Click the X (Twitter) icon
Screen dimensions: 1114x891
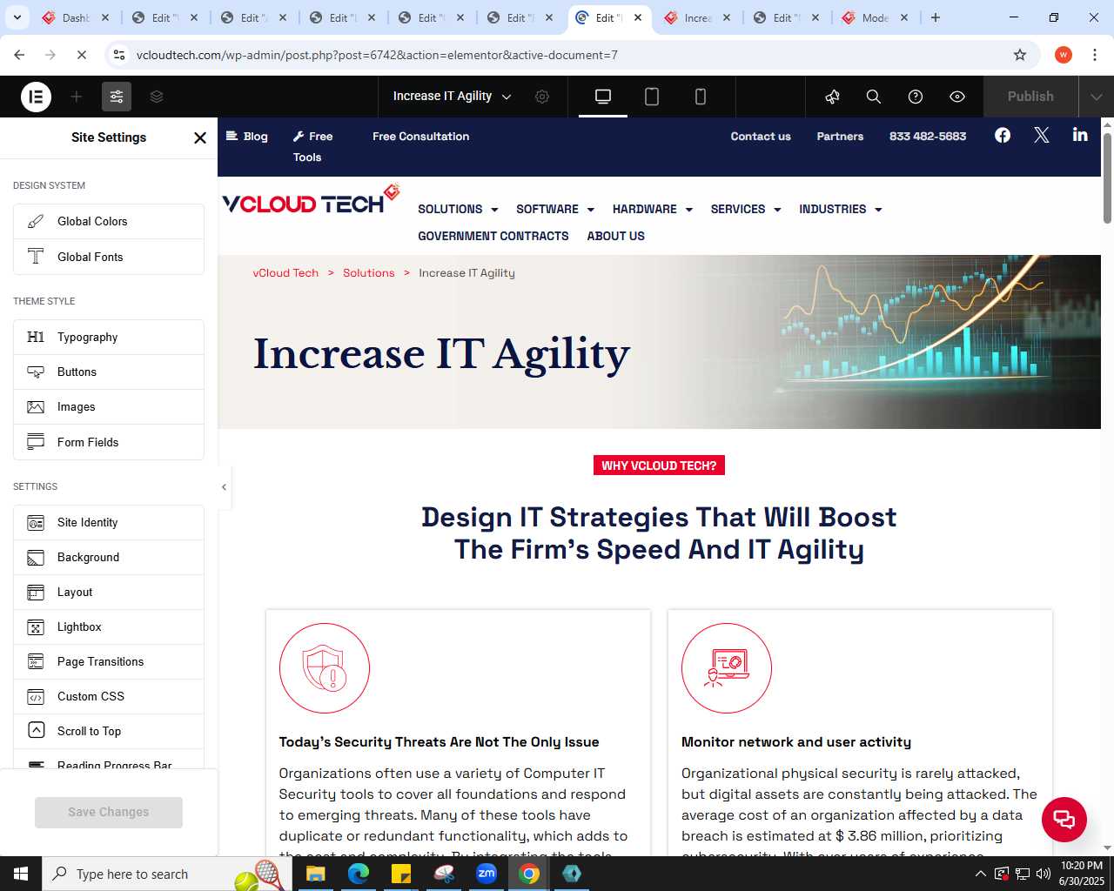1042,135
